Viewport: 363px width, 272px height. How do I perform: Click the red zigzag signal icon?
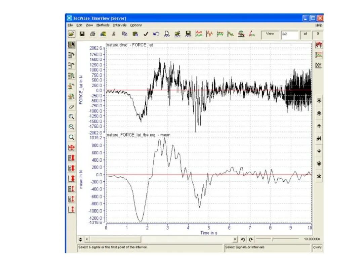[209, 34]
